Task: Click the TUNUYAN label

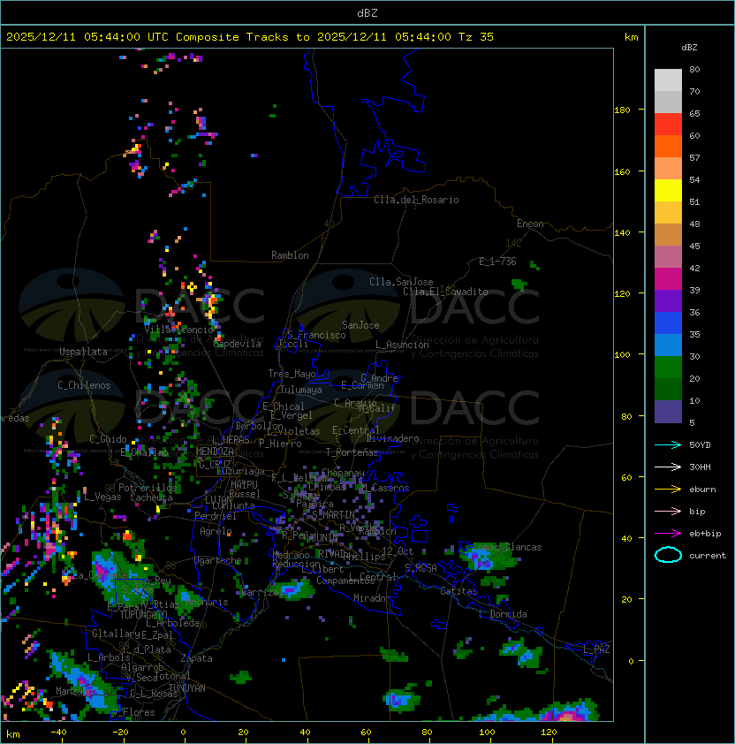Action: [x=187, y=688]
